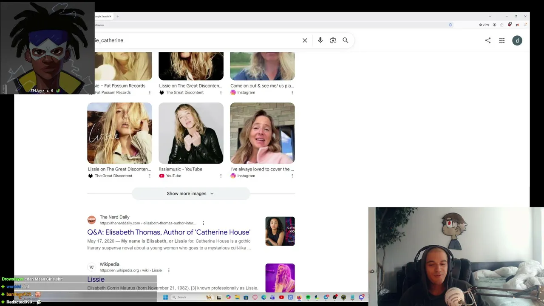Select 'Fat Possum Records' source label

pyautogui.click(x=113, y=92)
